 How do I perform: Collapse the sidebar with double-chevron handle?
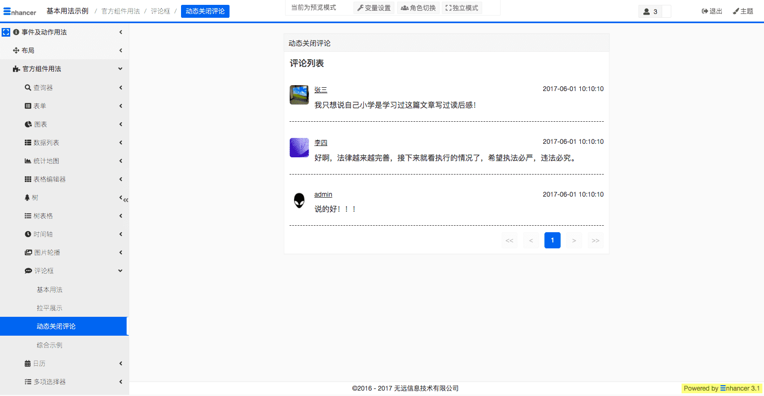pyautogui.click(x=126, y=200)
